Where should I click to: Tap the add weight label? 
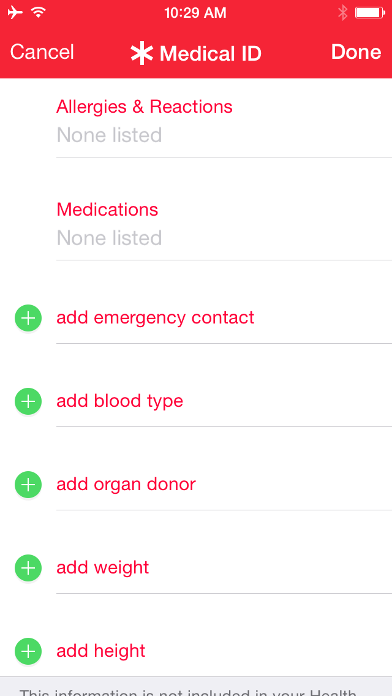click(x=103, y=568)
